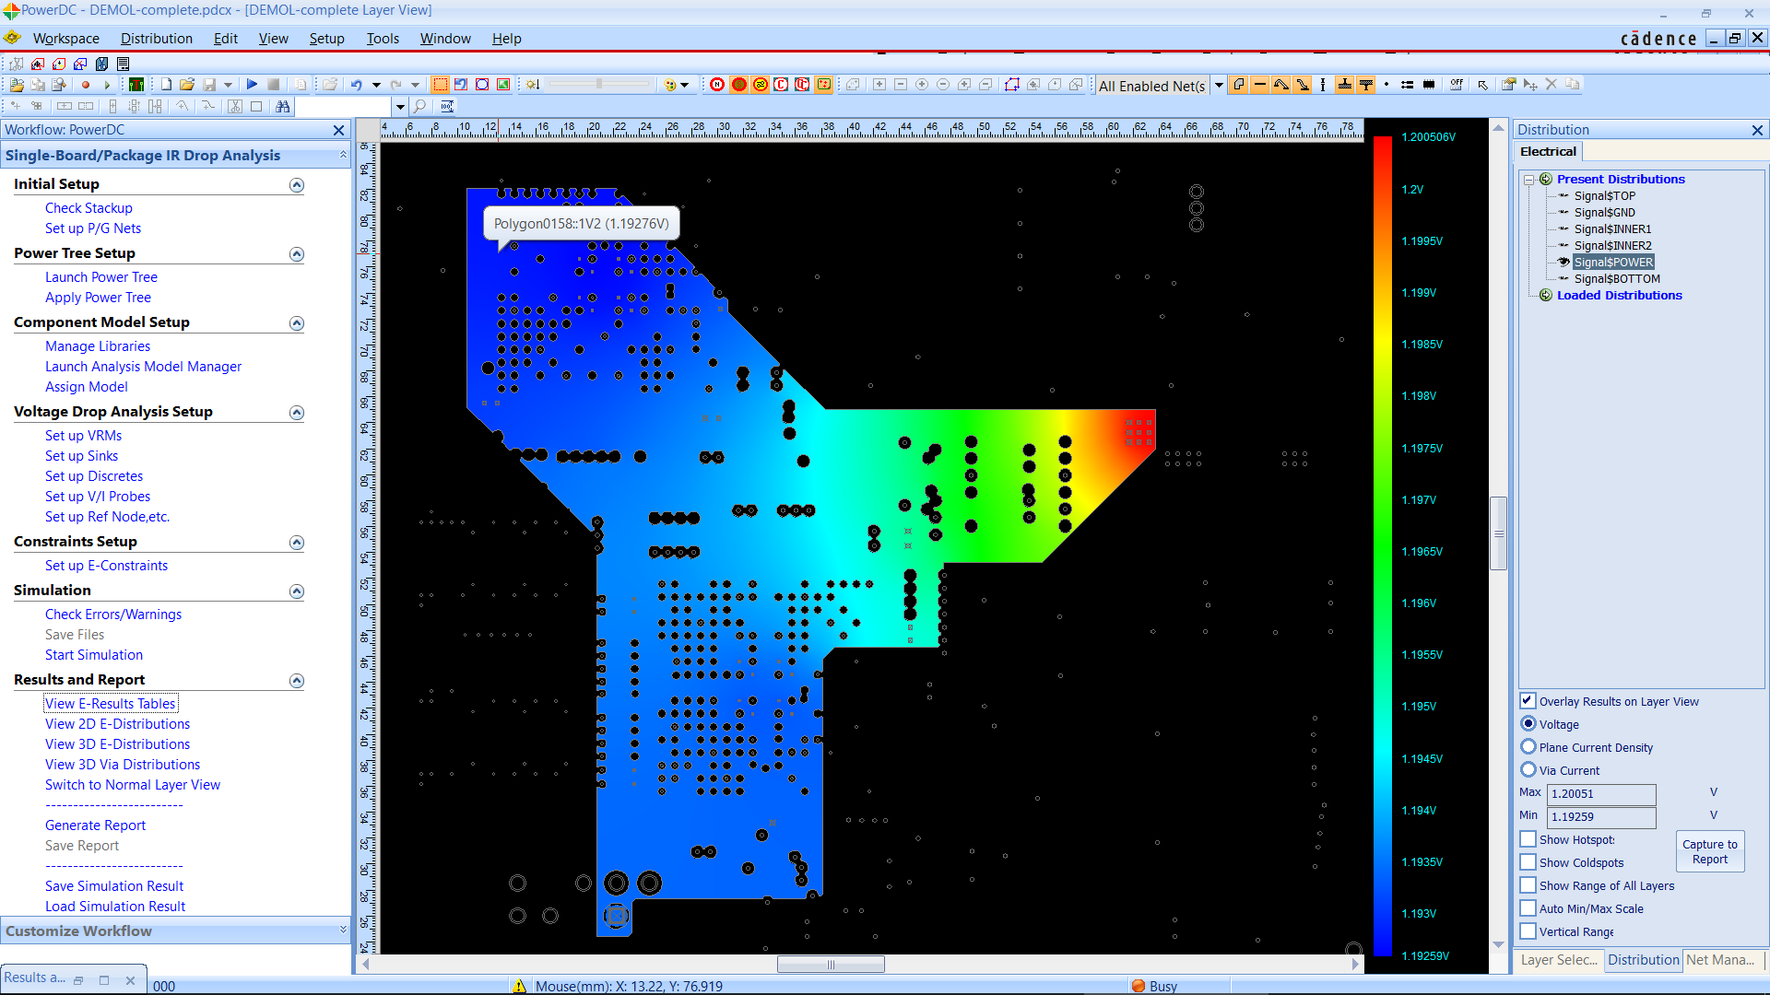This screenshot has width=1770, height=995.
Task: Select Plane Current Density radio button
Action: (x=1528, y=747)
